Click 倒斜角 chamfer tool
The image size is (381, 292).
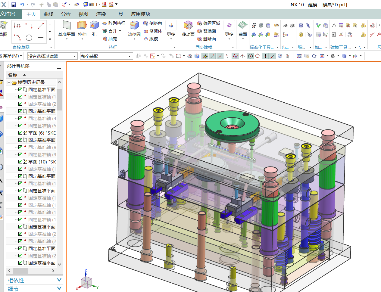(x=153, y=23)
